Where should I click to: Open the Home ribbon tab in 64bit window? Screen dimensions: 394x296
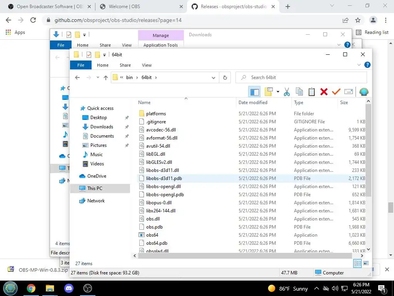click(102, 65)
